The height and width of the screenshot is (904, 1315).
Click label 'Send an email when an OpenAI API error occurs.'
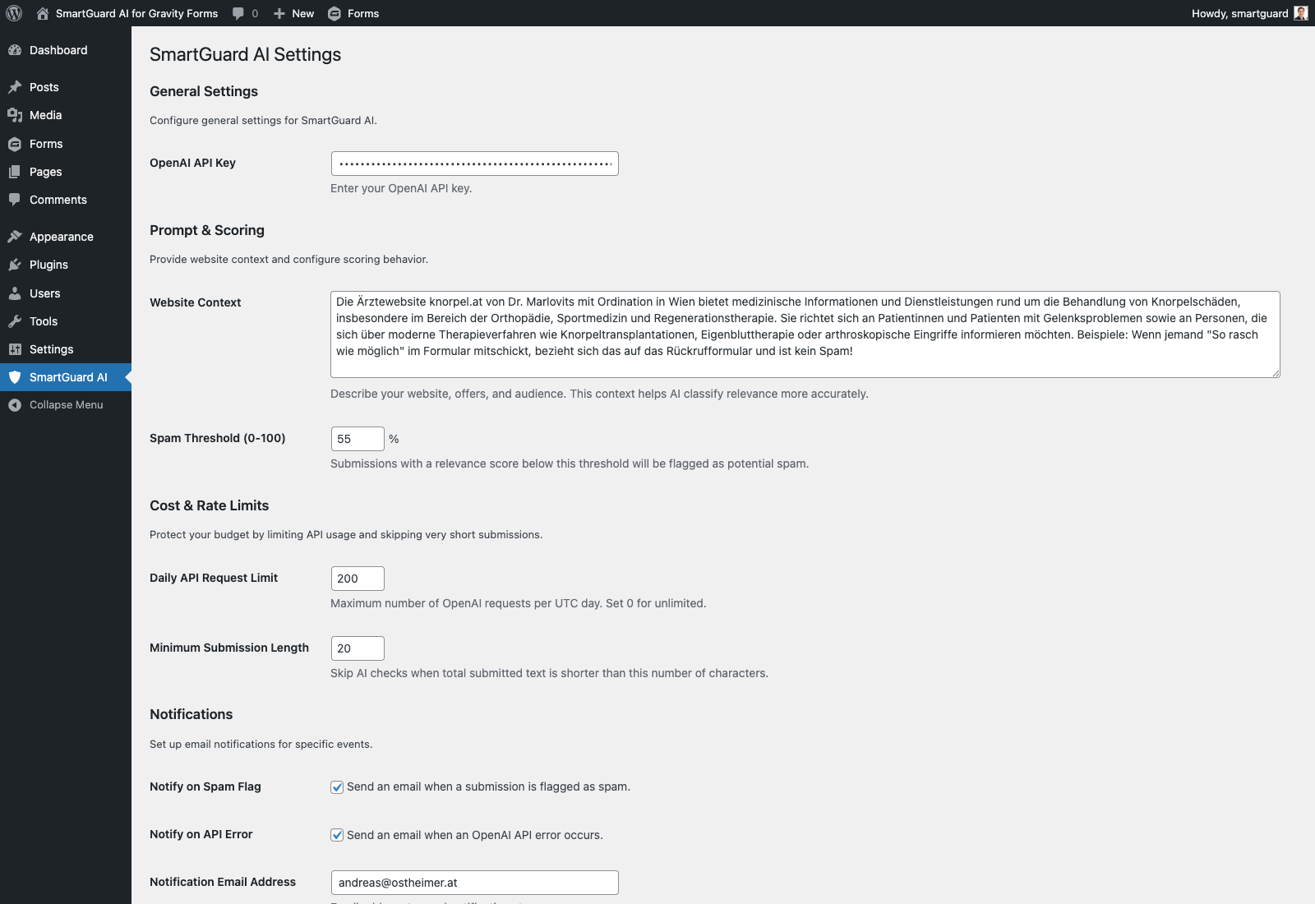click(x=475, y=835)
